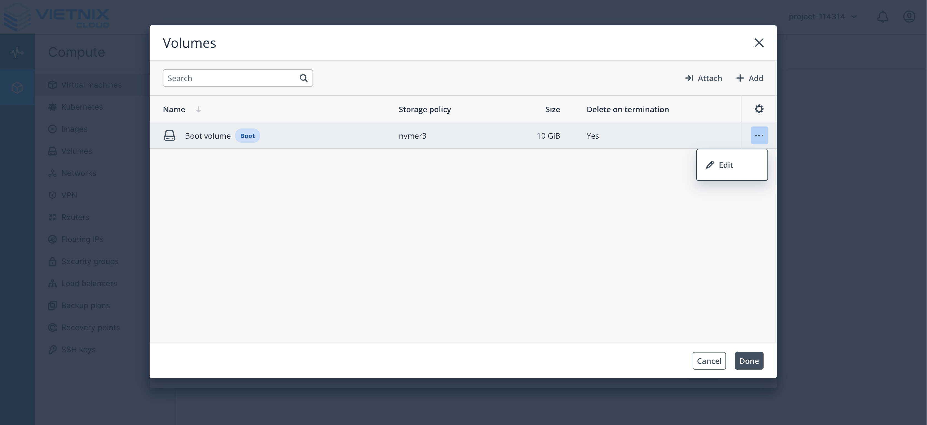The image size is (927, 425).
Task: Open the Boot volume actions menu
Action: [759, 135]
